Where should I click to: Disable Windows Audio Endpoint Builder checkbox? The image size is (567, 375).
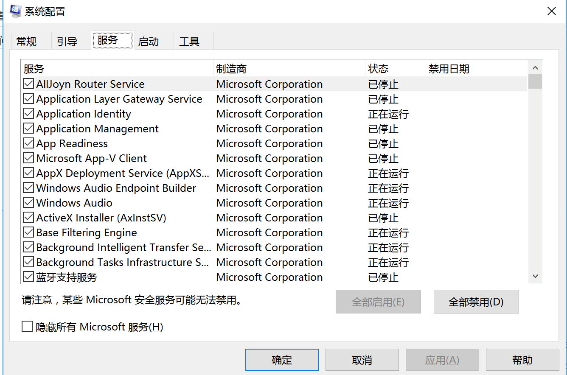pyautogui.click(x=28, y=188)
